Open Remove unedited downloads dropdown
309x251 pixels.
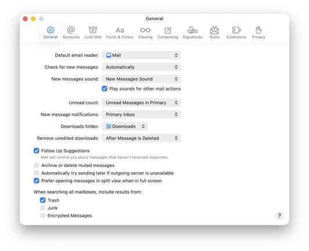tap(141, 139)
